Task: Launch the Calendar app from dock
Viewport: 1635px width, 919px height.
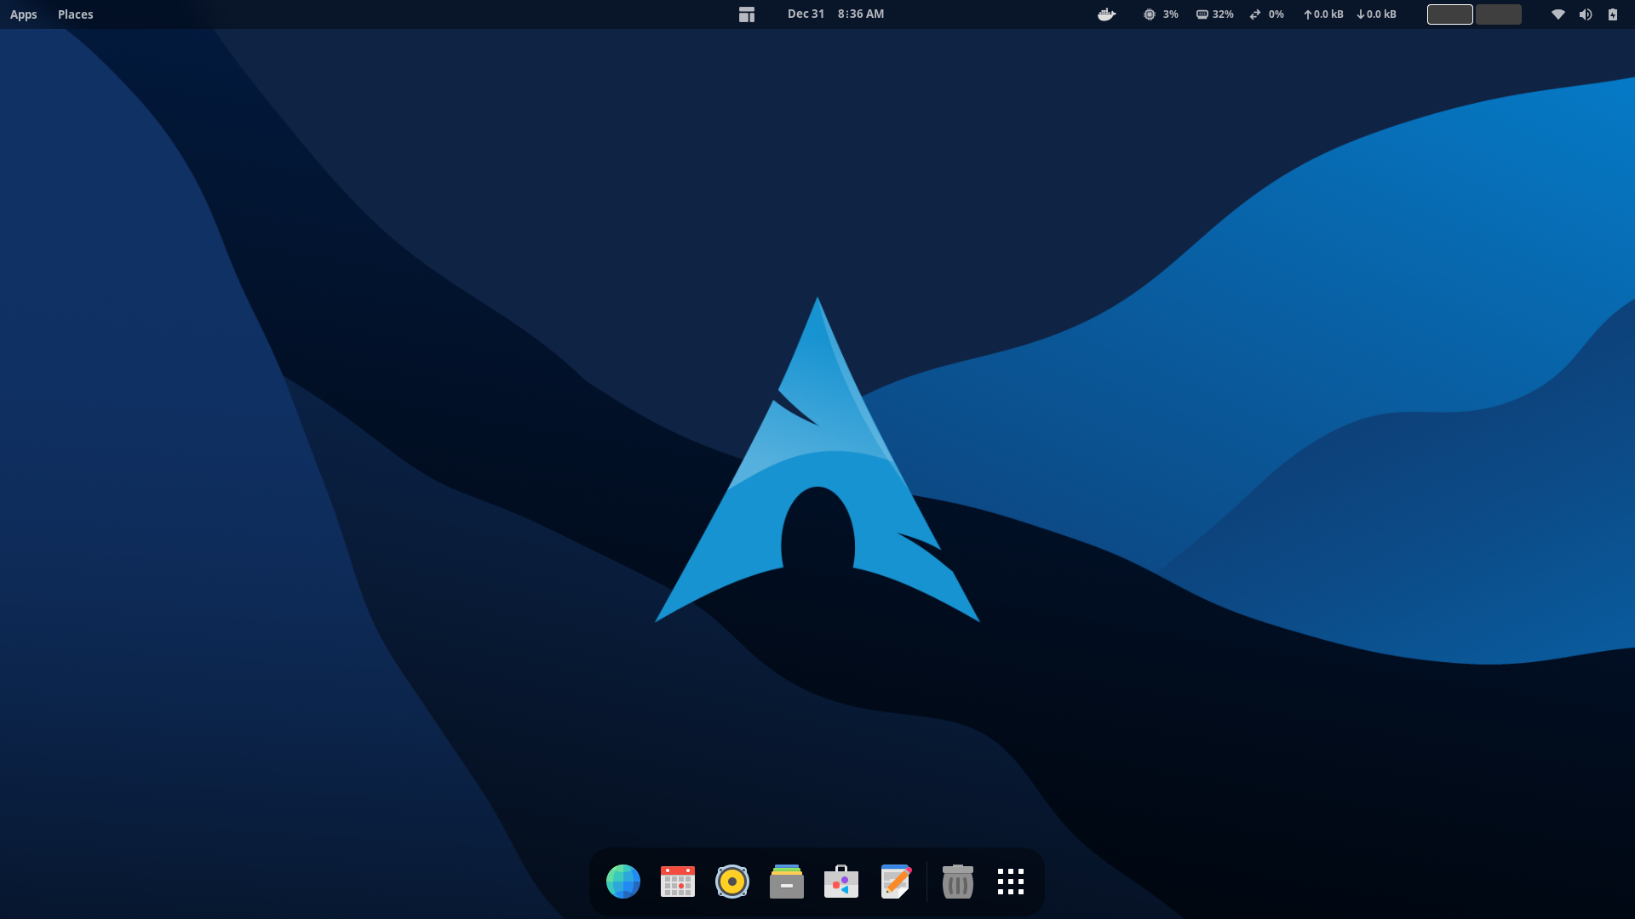Action: coord(677,882)
